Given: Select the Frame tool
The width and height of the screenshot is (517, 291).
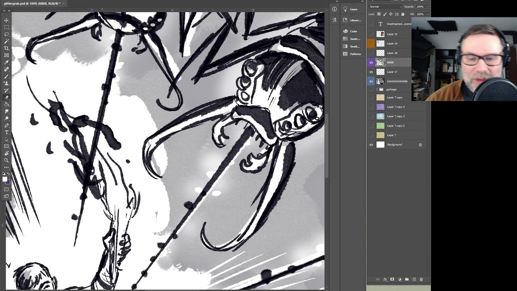Looking at the screenshot, I should 6,55.
